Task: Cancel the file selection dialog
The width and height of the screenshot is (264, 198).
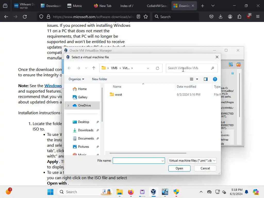Action: 205,168
